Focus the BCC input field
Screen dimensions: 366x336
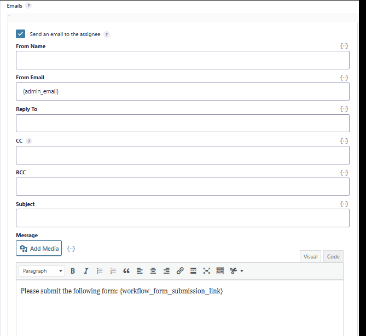(183, 186)
